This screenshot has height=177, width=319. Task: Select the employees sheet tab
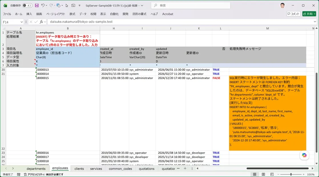point(60,168)
